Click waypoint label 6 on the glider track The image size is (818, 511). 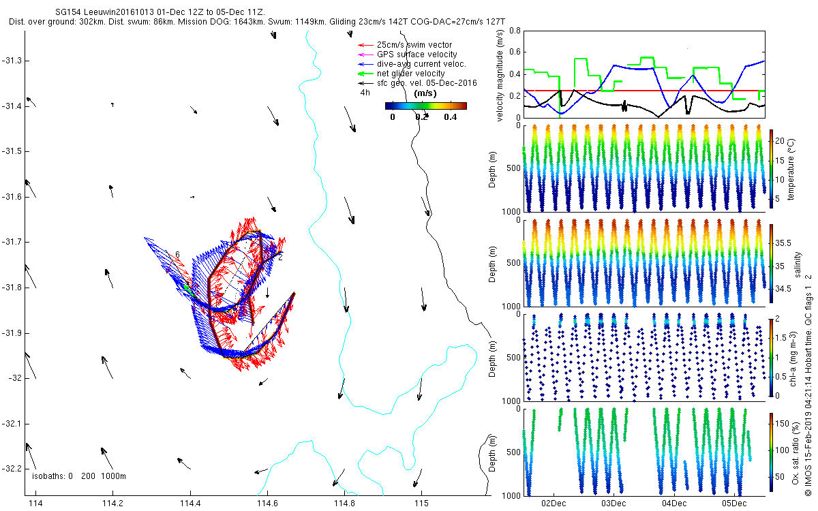[x=177, y=254]
